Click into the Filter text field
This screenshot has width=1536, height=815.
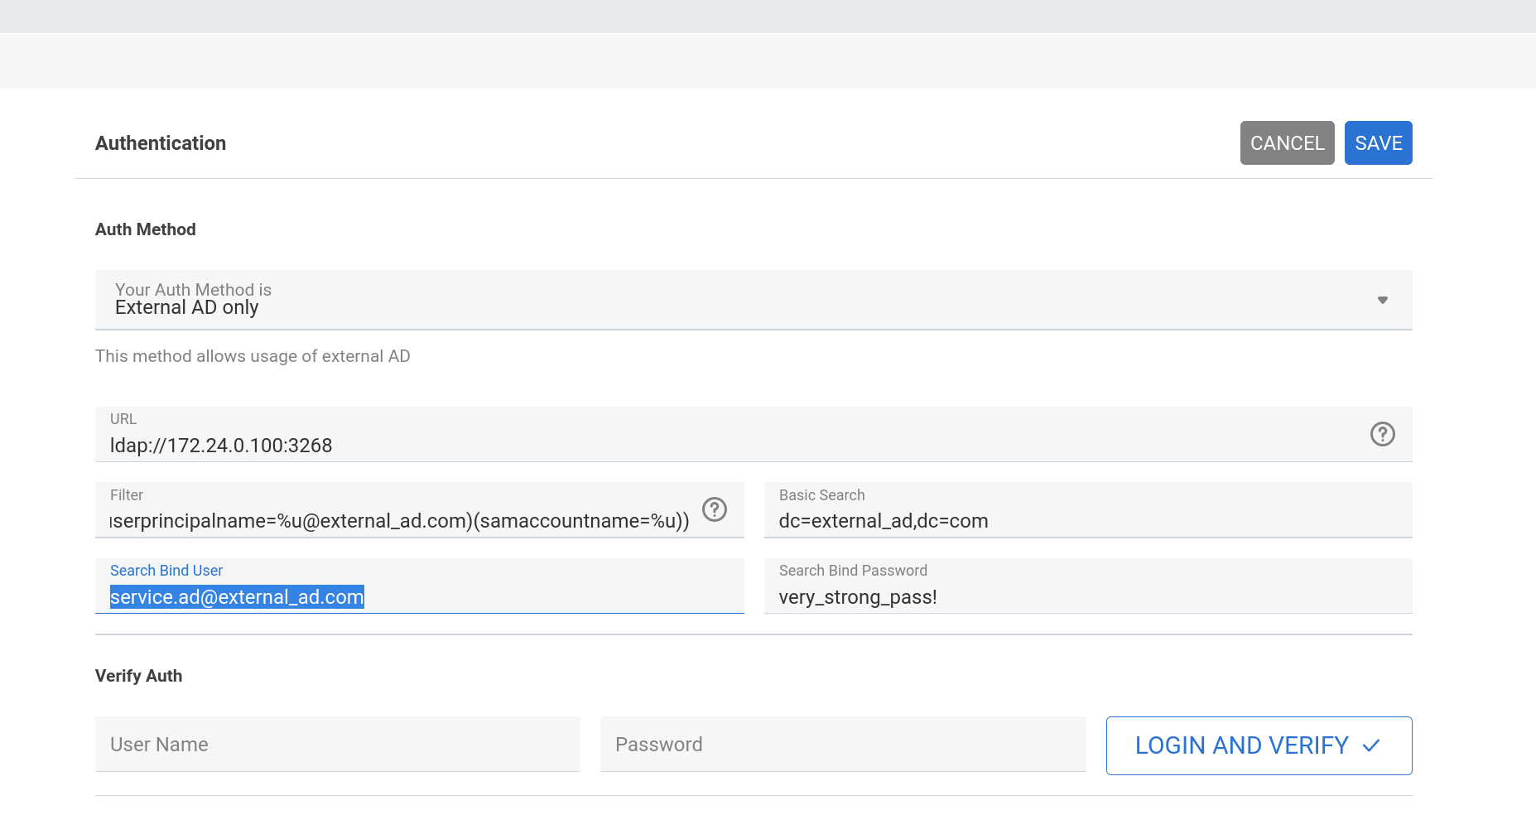[399, 521]
